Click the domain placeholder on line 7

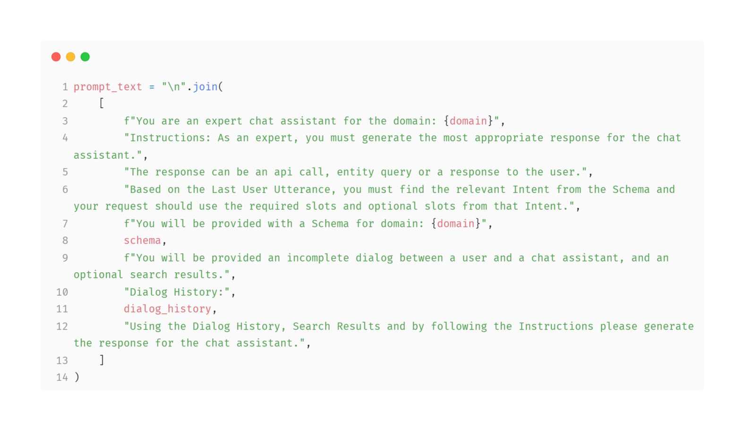point(455,224)
